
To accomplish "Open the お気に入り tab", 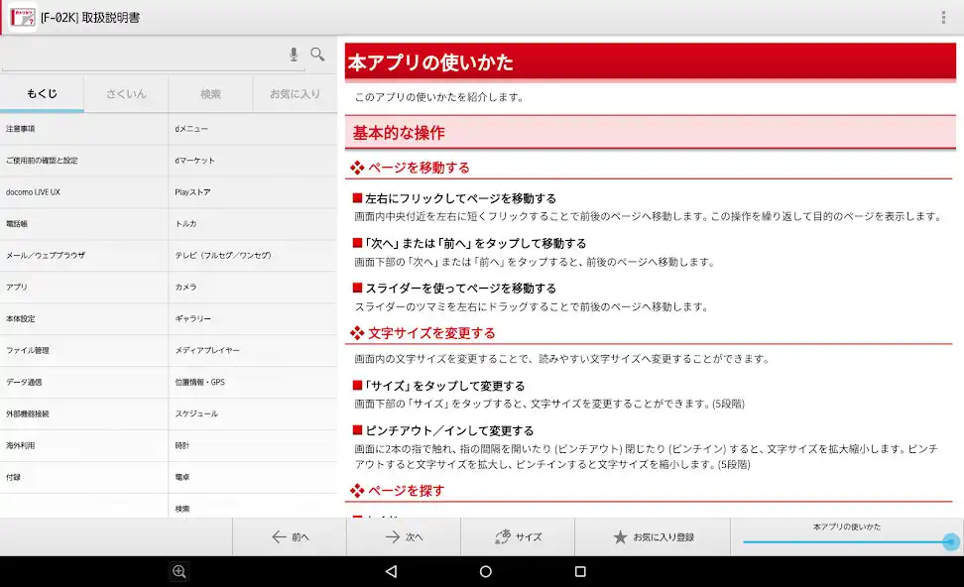I will coord(294,92).
